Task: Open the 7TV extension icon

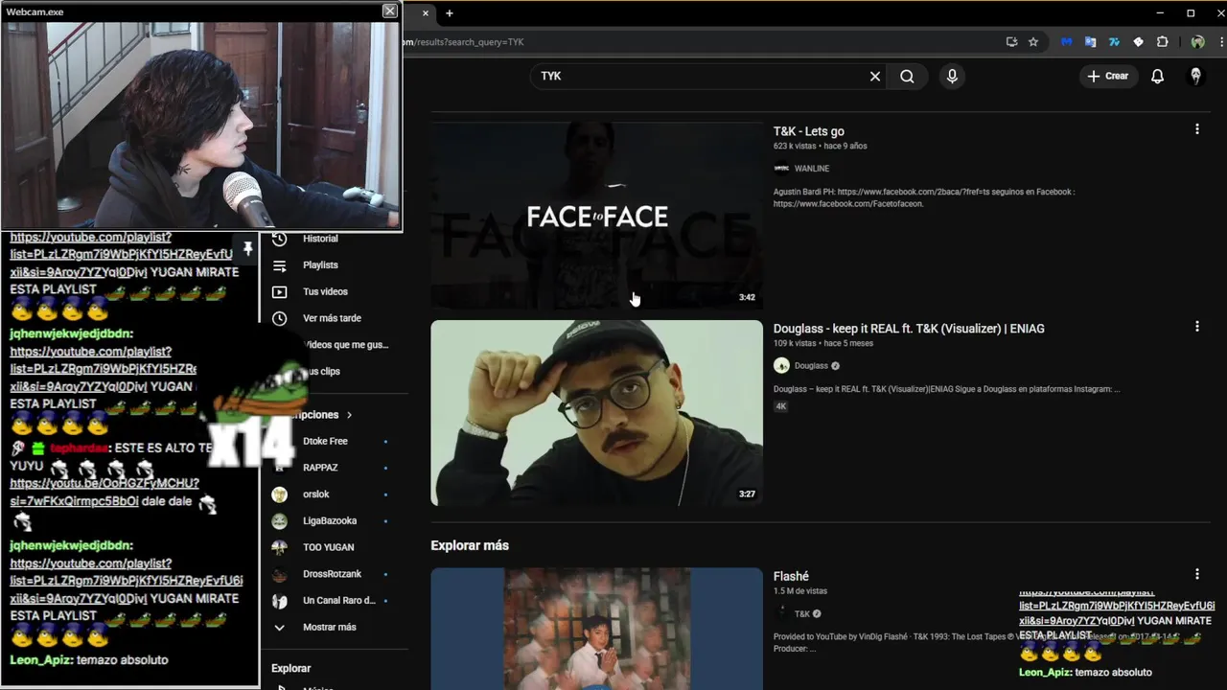Action: click(x=1114, y=42)
